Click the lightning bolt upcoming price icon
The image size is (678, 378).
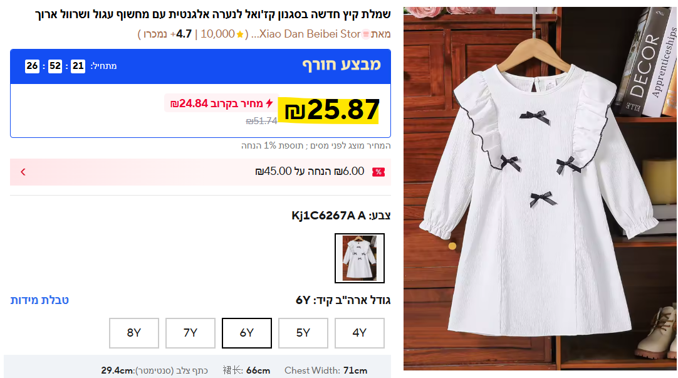pyautogui.click(x=269, y=103)
